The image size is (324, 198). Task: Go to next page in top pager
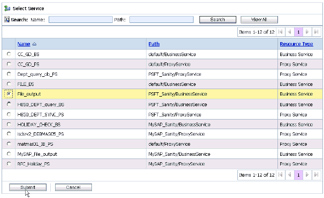307,32
